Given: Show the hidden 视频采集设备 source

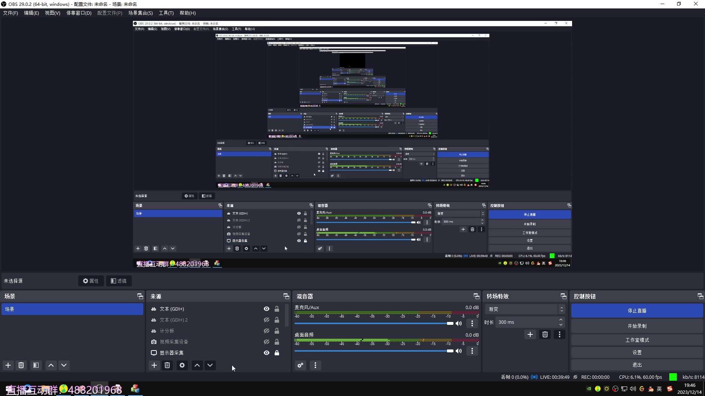Looking at the screenshot, I should click(x=267, y=342).
